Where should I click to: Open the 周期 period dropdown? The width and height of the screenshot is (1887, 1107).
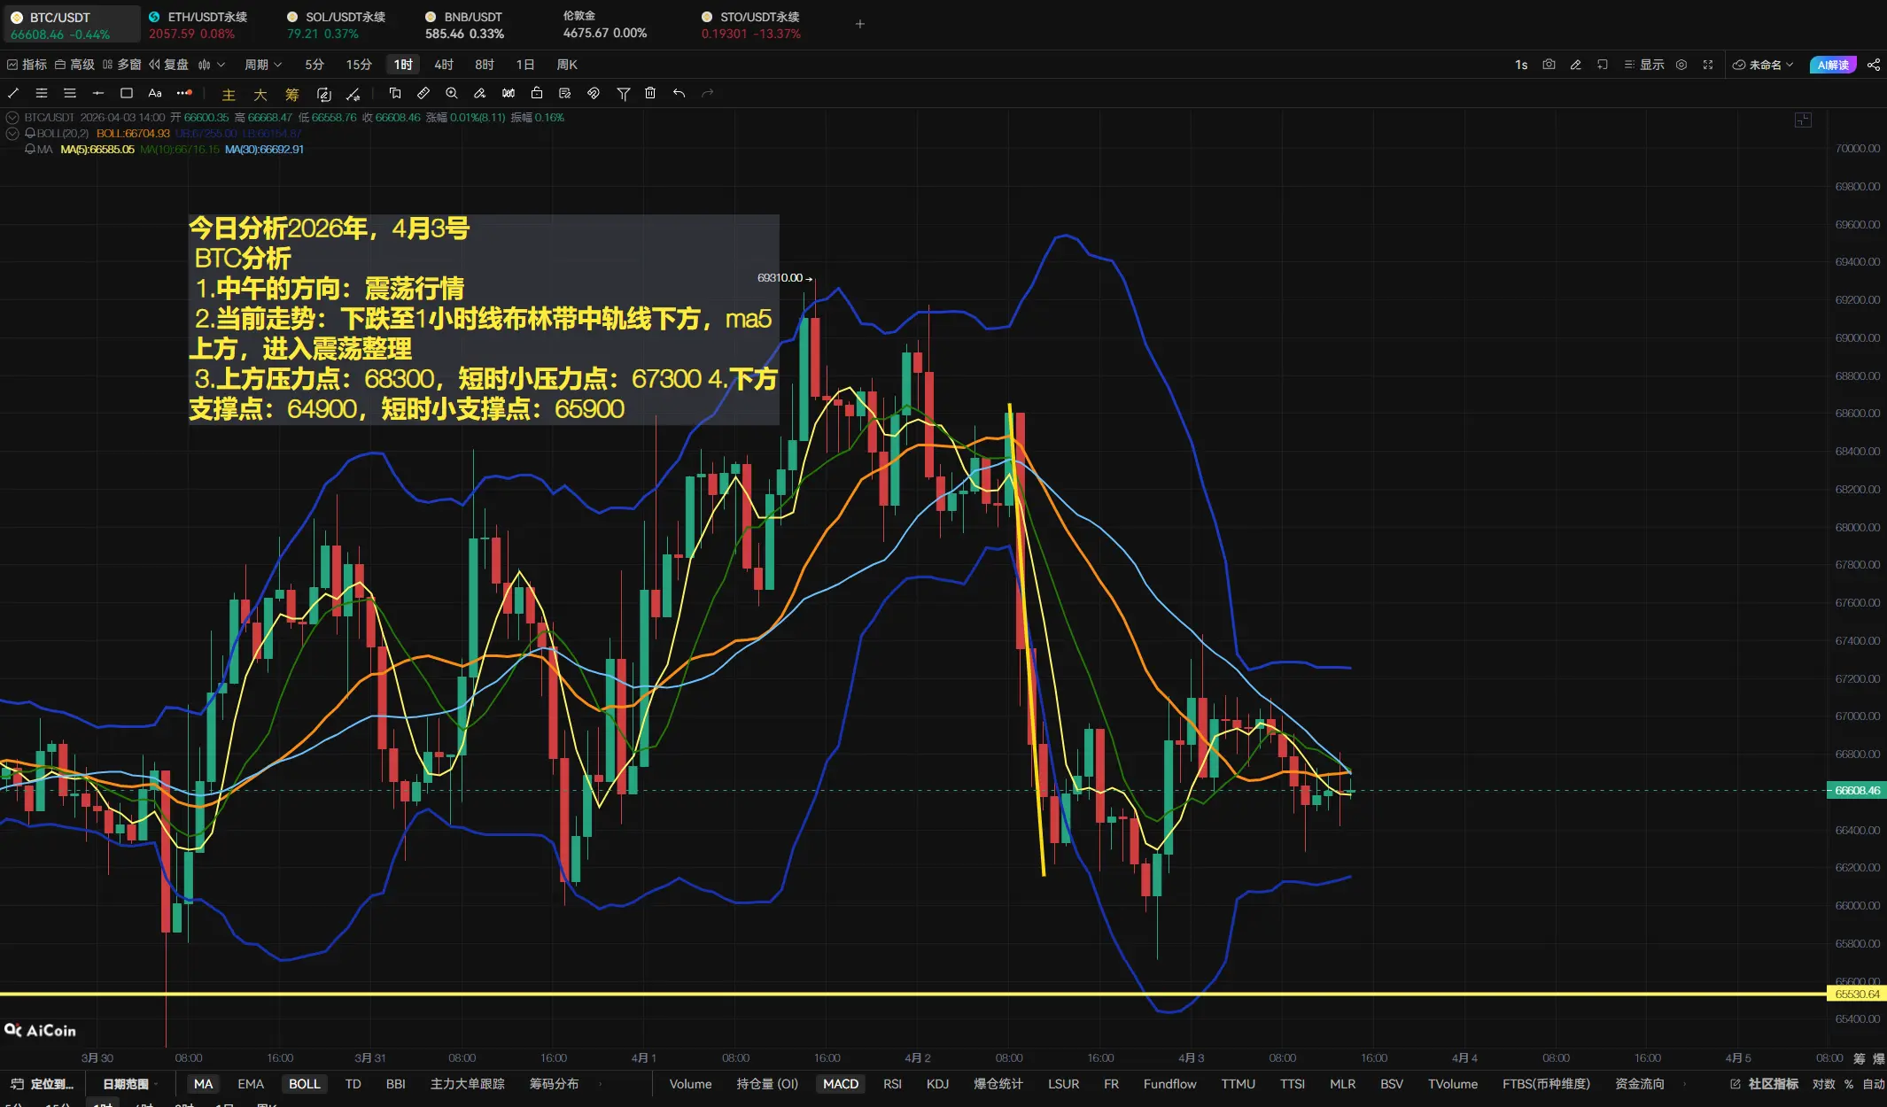tap(263, 65)
